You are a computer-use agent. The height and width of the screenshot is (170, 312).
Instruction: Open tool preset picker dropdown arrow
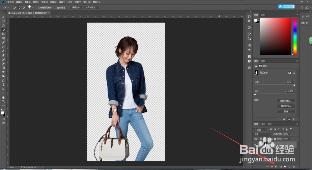click(8, 8)
